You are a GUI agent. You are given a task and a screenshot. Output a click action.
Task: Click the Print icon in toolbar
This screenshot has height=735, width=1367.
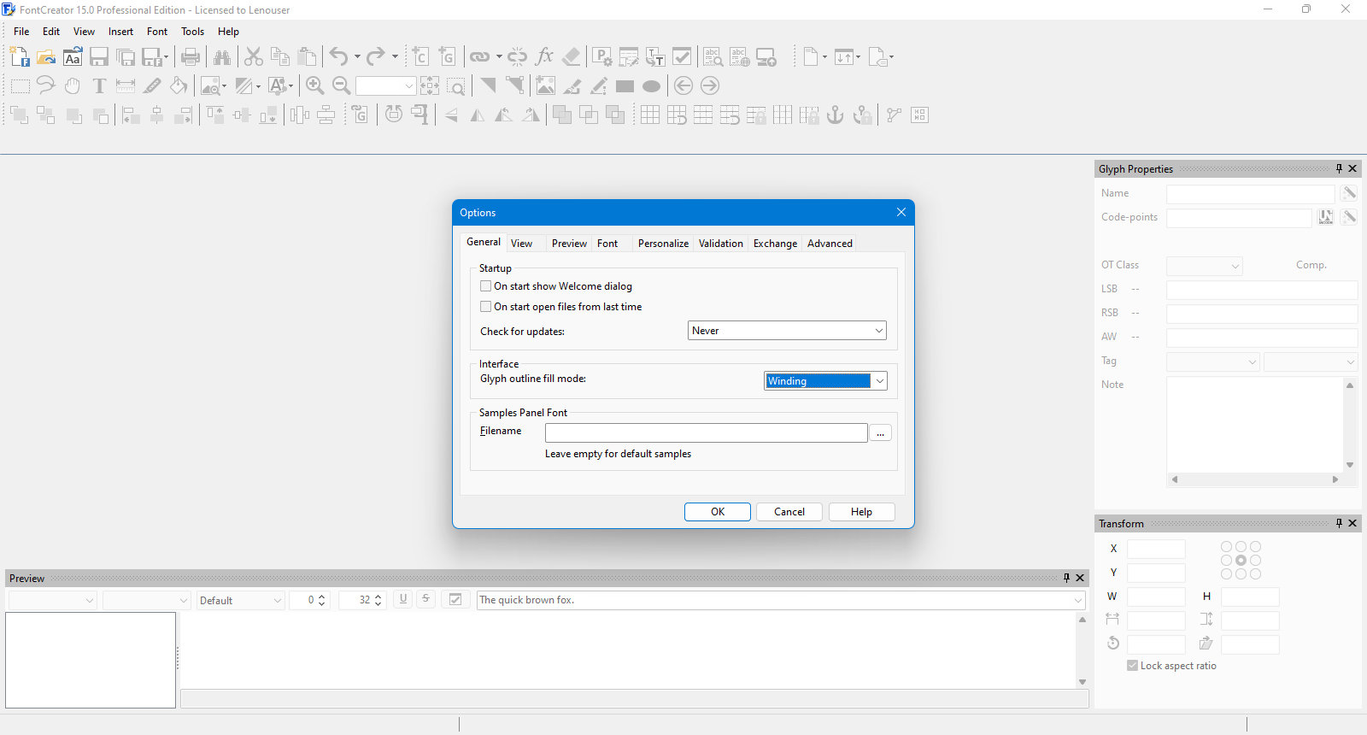pyautogui.click(x=191, y=57)
